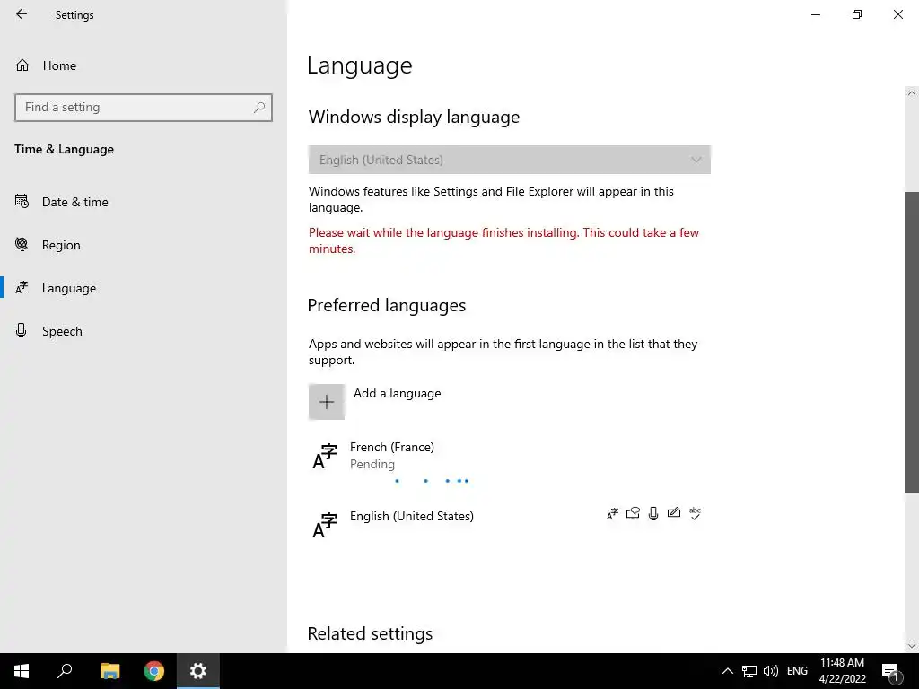Click the ENG input language indicator
This screenshot has height=689, width=919.
pos(797,671)
